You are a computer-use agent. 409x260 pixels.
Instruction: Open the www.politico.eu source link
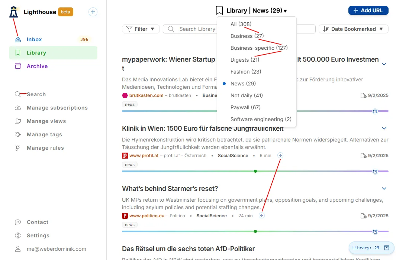click(x=146, y=216)
